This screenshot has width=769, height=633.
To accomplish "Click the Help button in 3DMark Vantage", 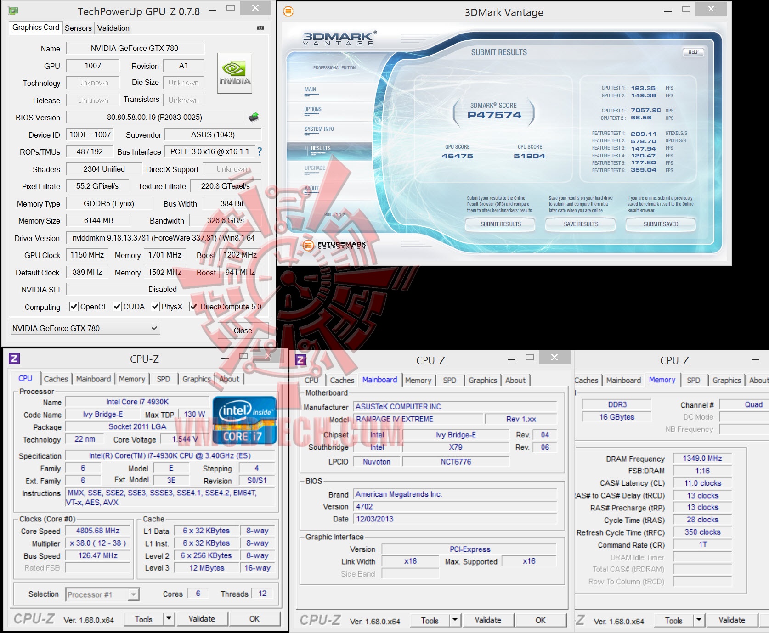I will (x=693, y=52).
